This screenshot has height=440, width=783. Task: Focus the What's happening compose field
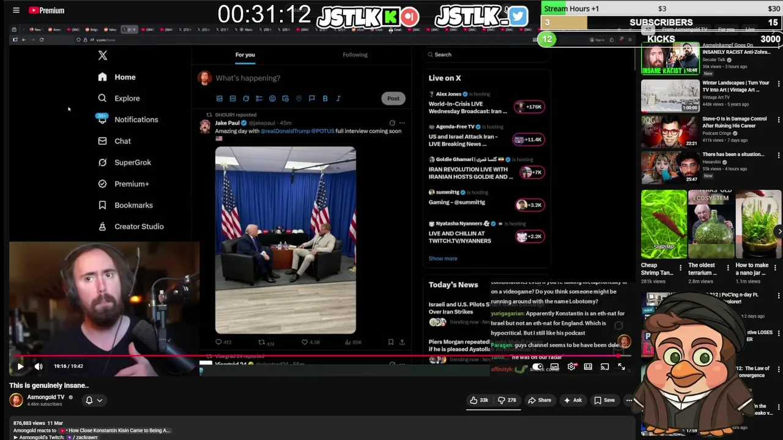248,78
